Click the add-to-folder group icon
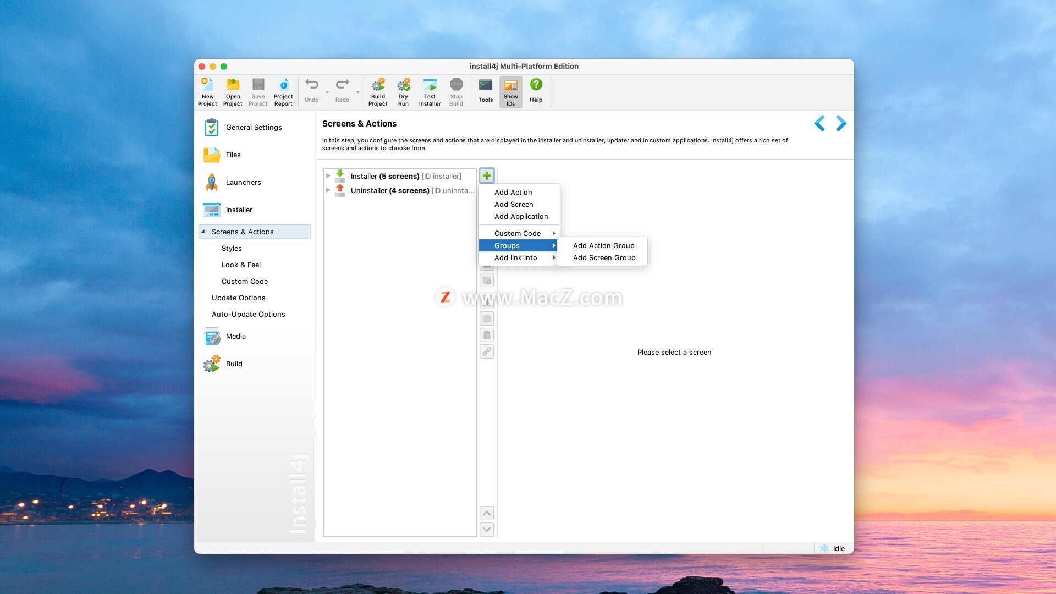Image resolution: width=1056 pixels, height=594 pixels. 487,280
